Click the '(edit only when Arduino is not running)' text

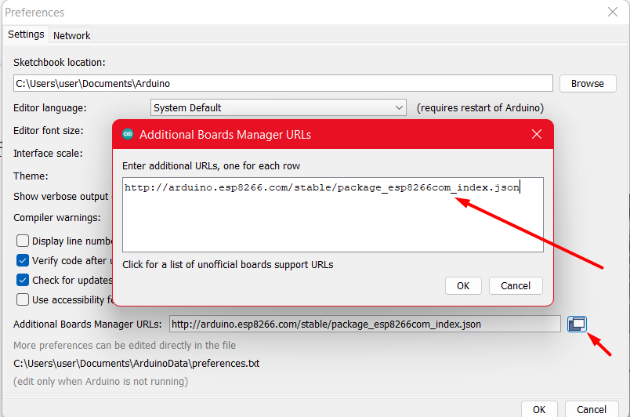pyautogui.click(x=100, y=381)
